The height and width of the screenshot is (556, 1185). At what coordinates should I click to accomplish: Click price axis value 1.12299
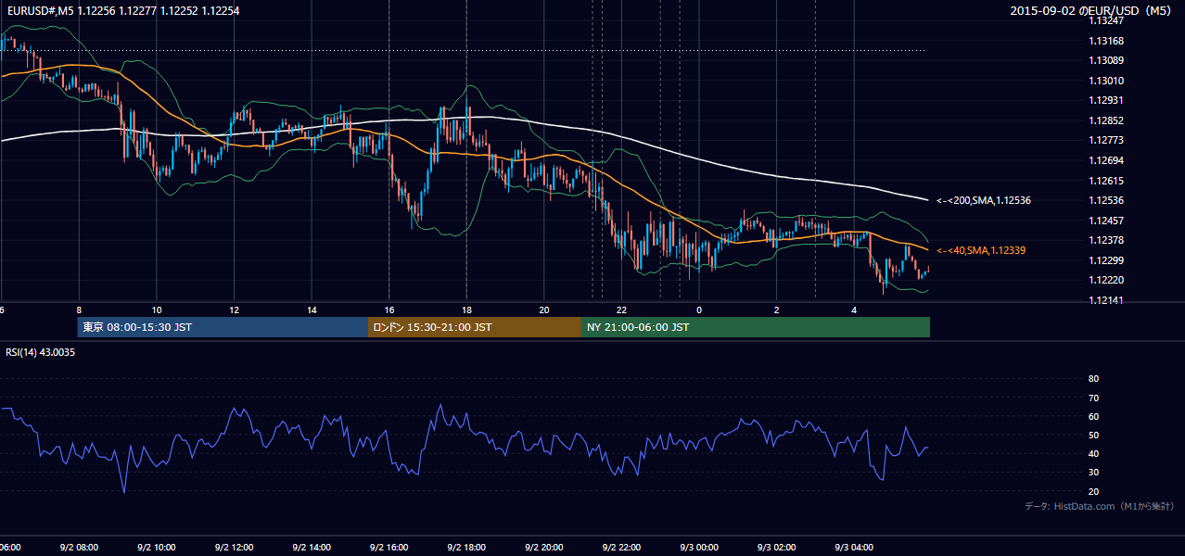(x=1106, y=260)
